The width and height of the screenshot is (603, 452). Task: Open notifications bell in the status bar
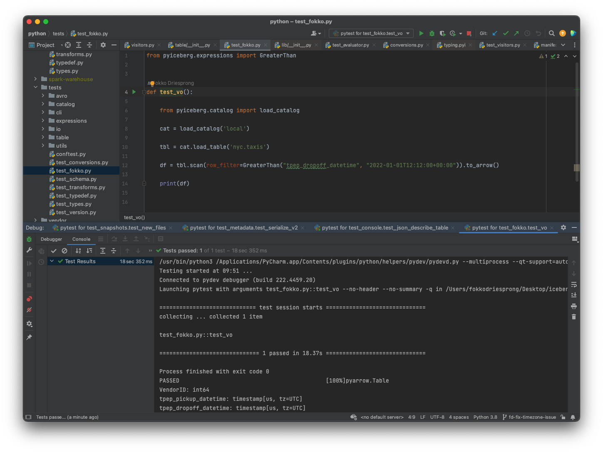573,417
